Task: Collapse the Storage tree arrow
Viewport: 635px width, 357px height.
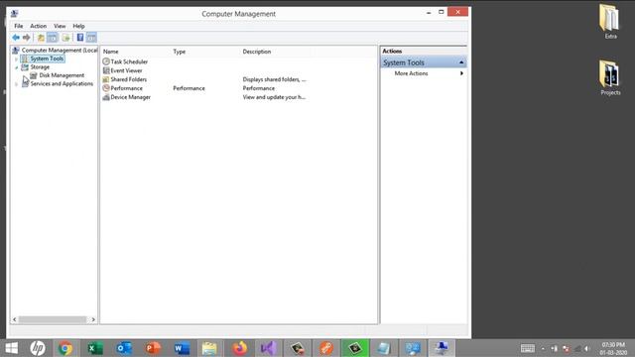Action: coord(16,67)
